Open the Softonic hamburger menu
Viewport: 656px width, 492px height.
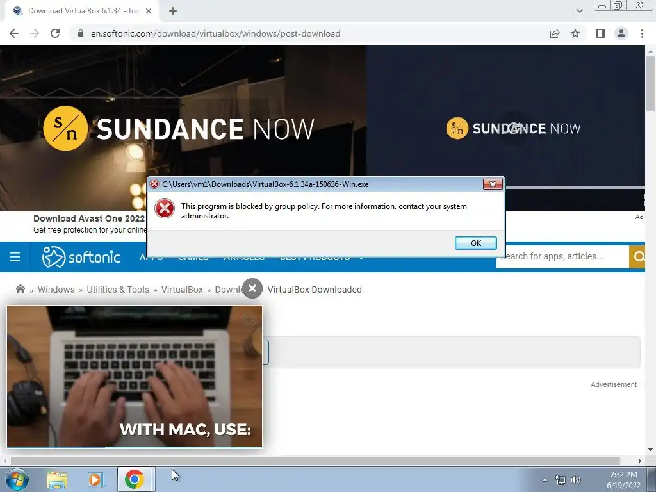tap(15, 257)
